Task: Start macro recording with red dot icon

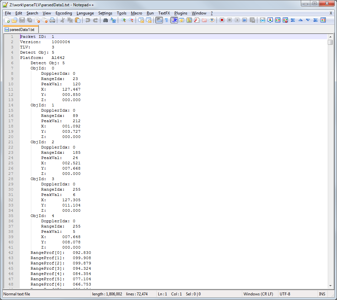Action: pyautogui.click(x=222, y=20)
